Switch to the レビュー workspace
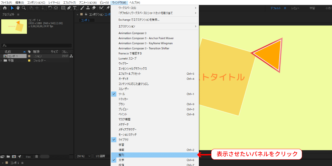 295,8
